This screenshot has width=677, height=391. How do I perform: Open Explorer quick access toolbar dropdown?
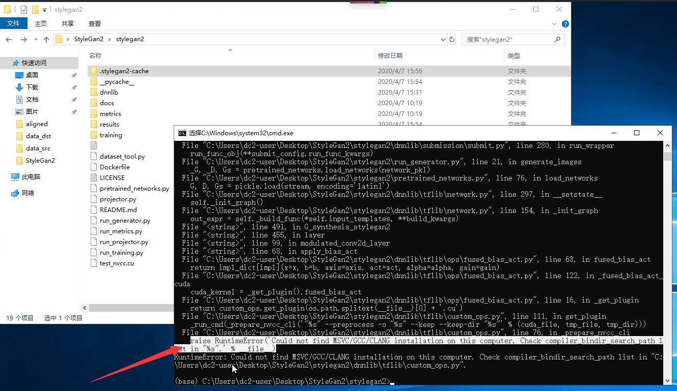coord(45,10)
